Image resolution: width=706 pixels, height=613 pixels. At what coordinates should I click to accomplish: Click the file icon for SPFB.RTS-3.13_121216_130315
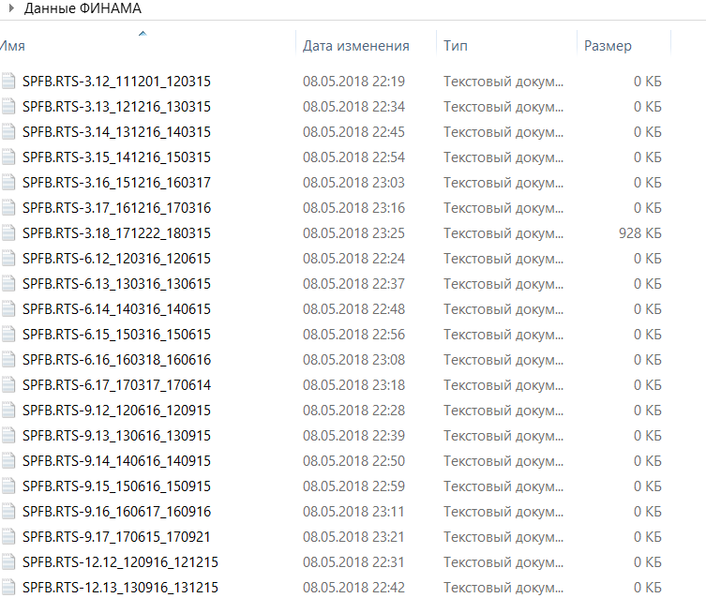tap(8, 107)
